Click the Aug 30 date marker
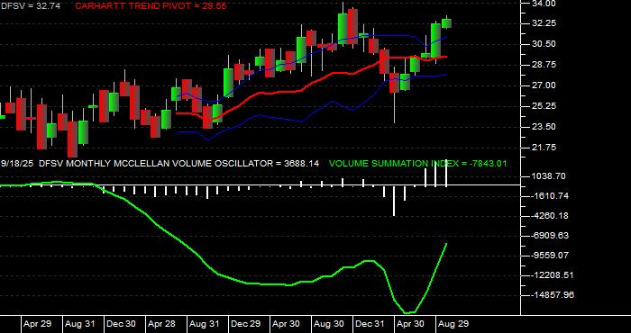The width and height of the screenshot is (631, 333). [x=329, y=324]
